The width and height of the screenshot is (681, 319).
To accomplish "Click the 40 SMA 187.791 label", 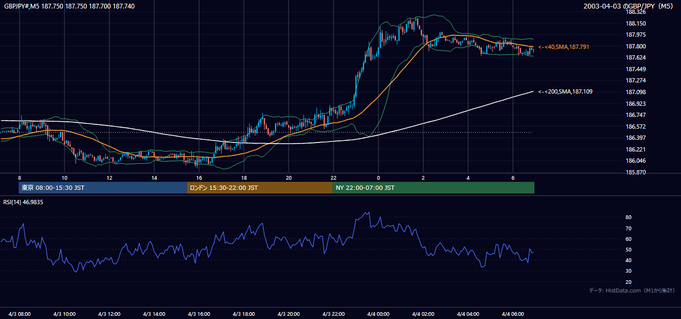I will coord(564,47).
